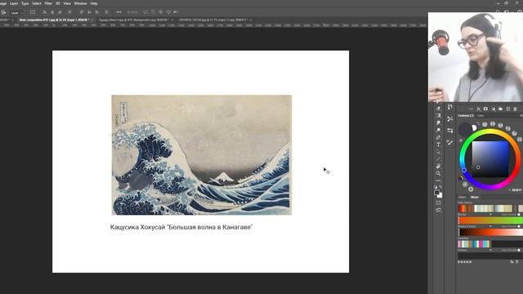Create new adjustment layer icon
The image size is (523, 294).
point(494,109)
